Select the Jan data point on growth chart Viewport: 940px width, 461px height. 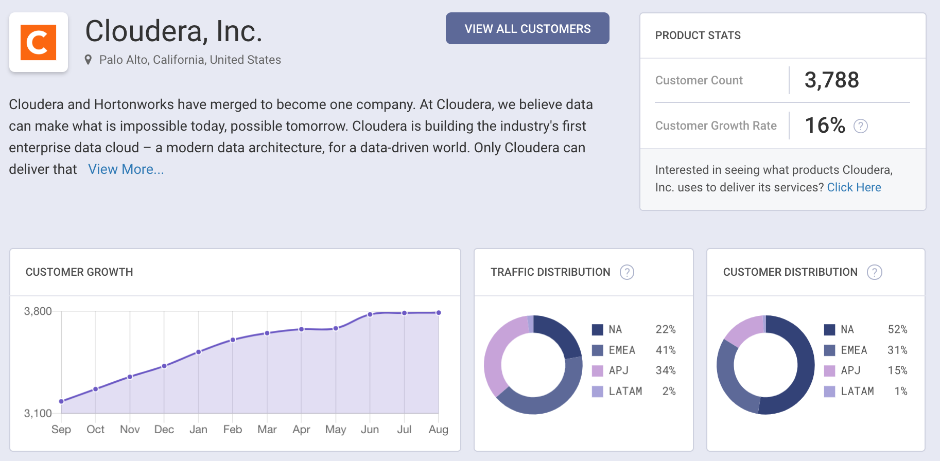click(x=199, y=352)
